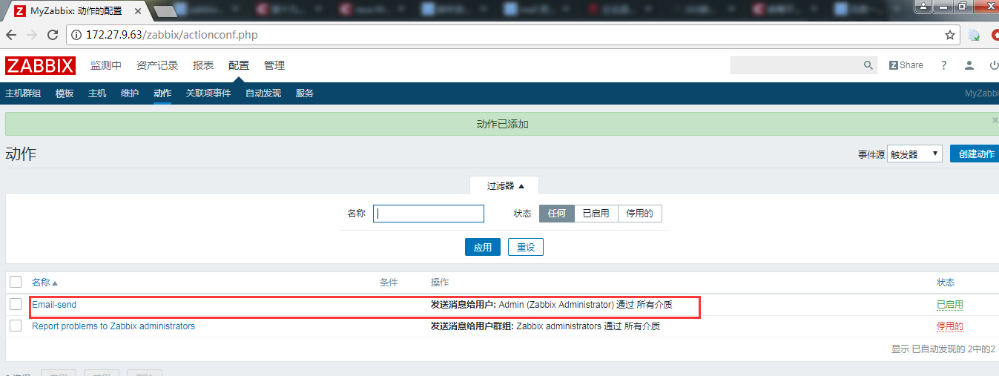Click the 重设 filter button
This screenshot has height=376, width=999.
click(526, 247)
